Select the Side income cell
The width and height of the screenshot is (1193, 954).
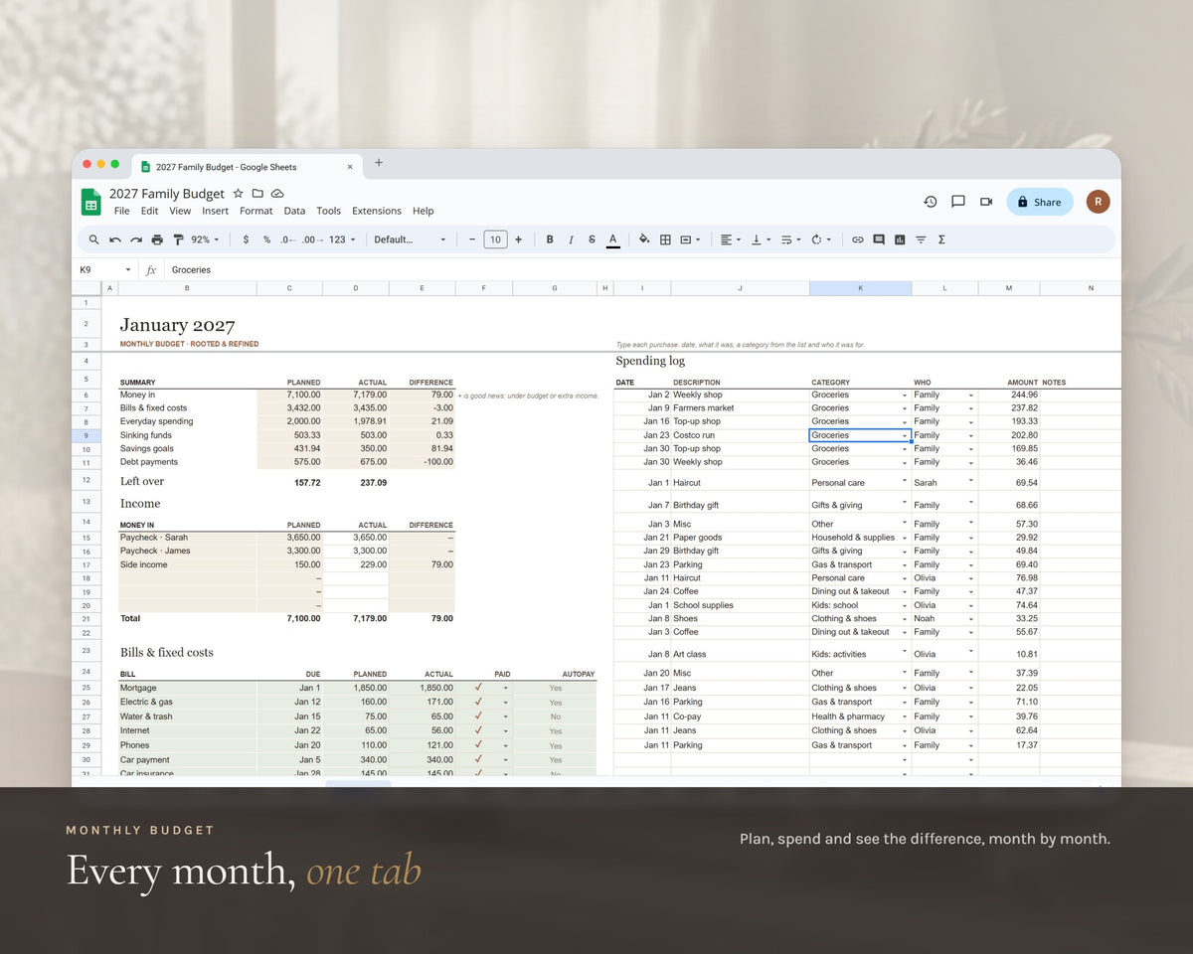tap(187, 564)
